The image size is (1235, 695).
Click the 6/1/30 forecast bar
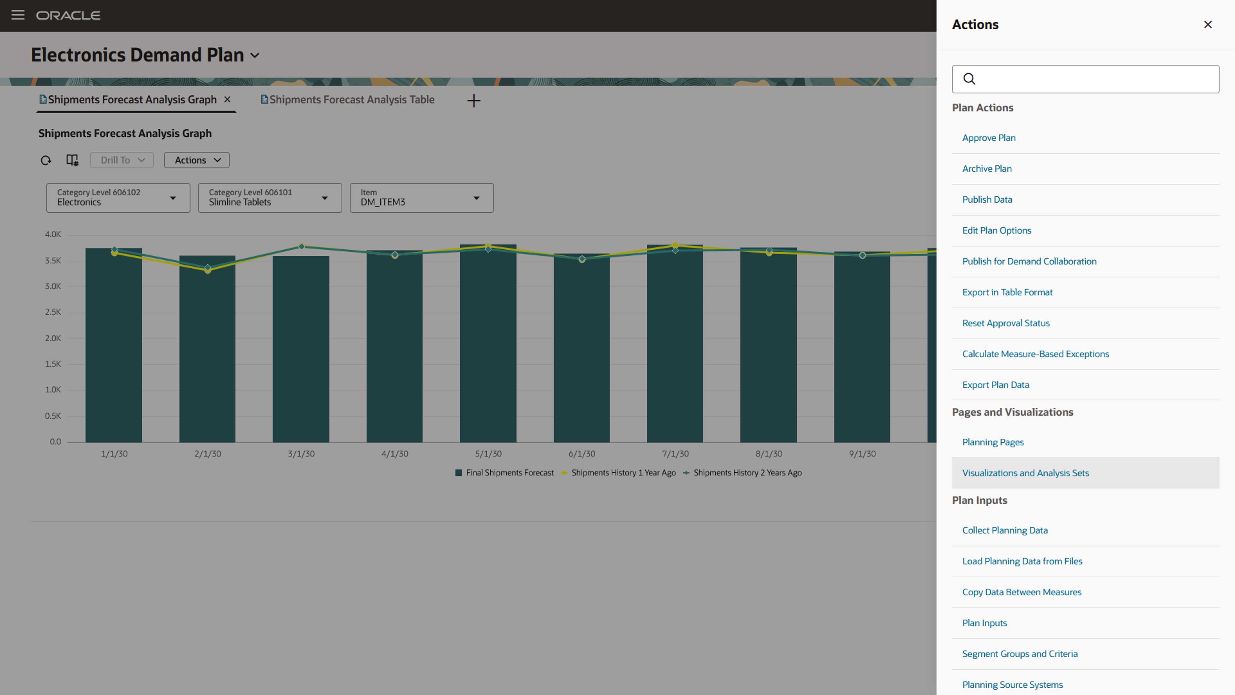click(582, 348)
